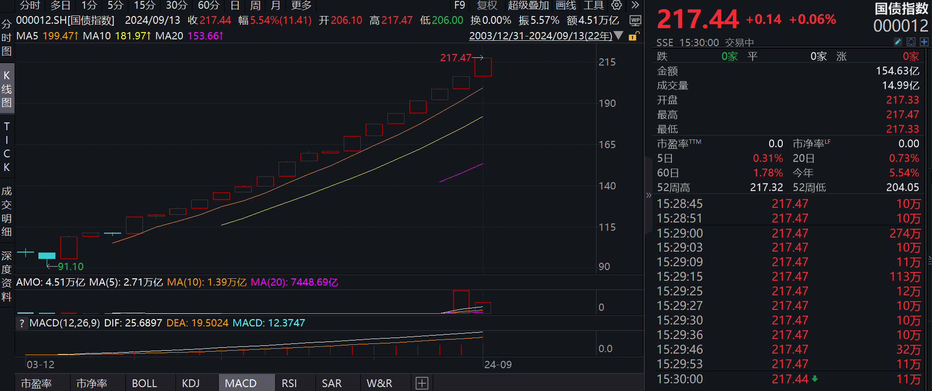Image resolution: width=932 pixels, height=391 pixels.
Task: Open the 工具 tools menu
Action: click(x=594, y=5)
